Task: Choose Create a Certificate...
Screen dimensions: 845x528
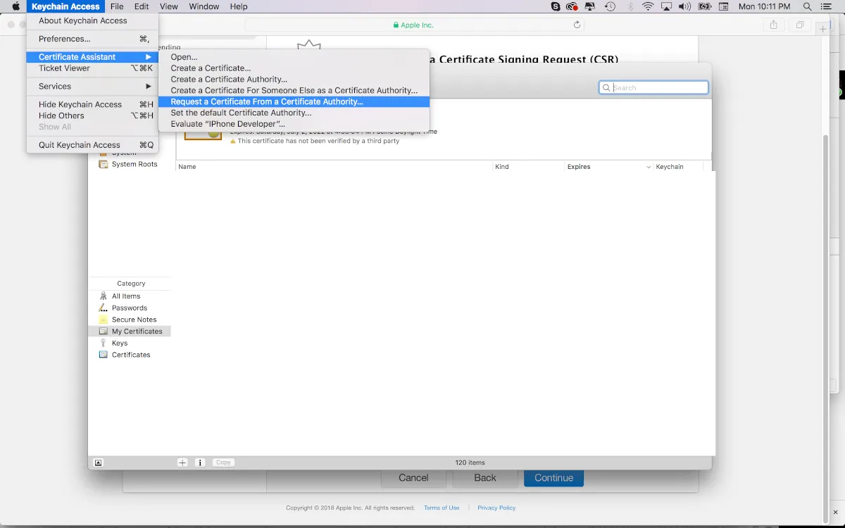Action: click(294, 68)
